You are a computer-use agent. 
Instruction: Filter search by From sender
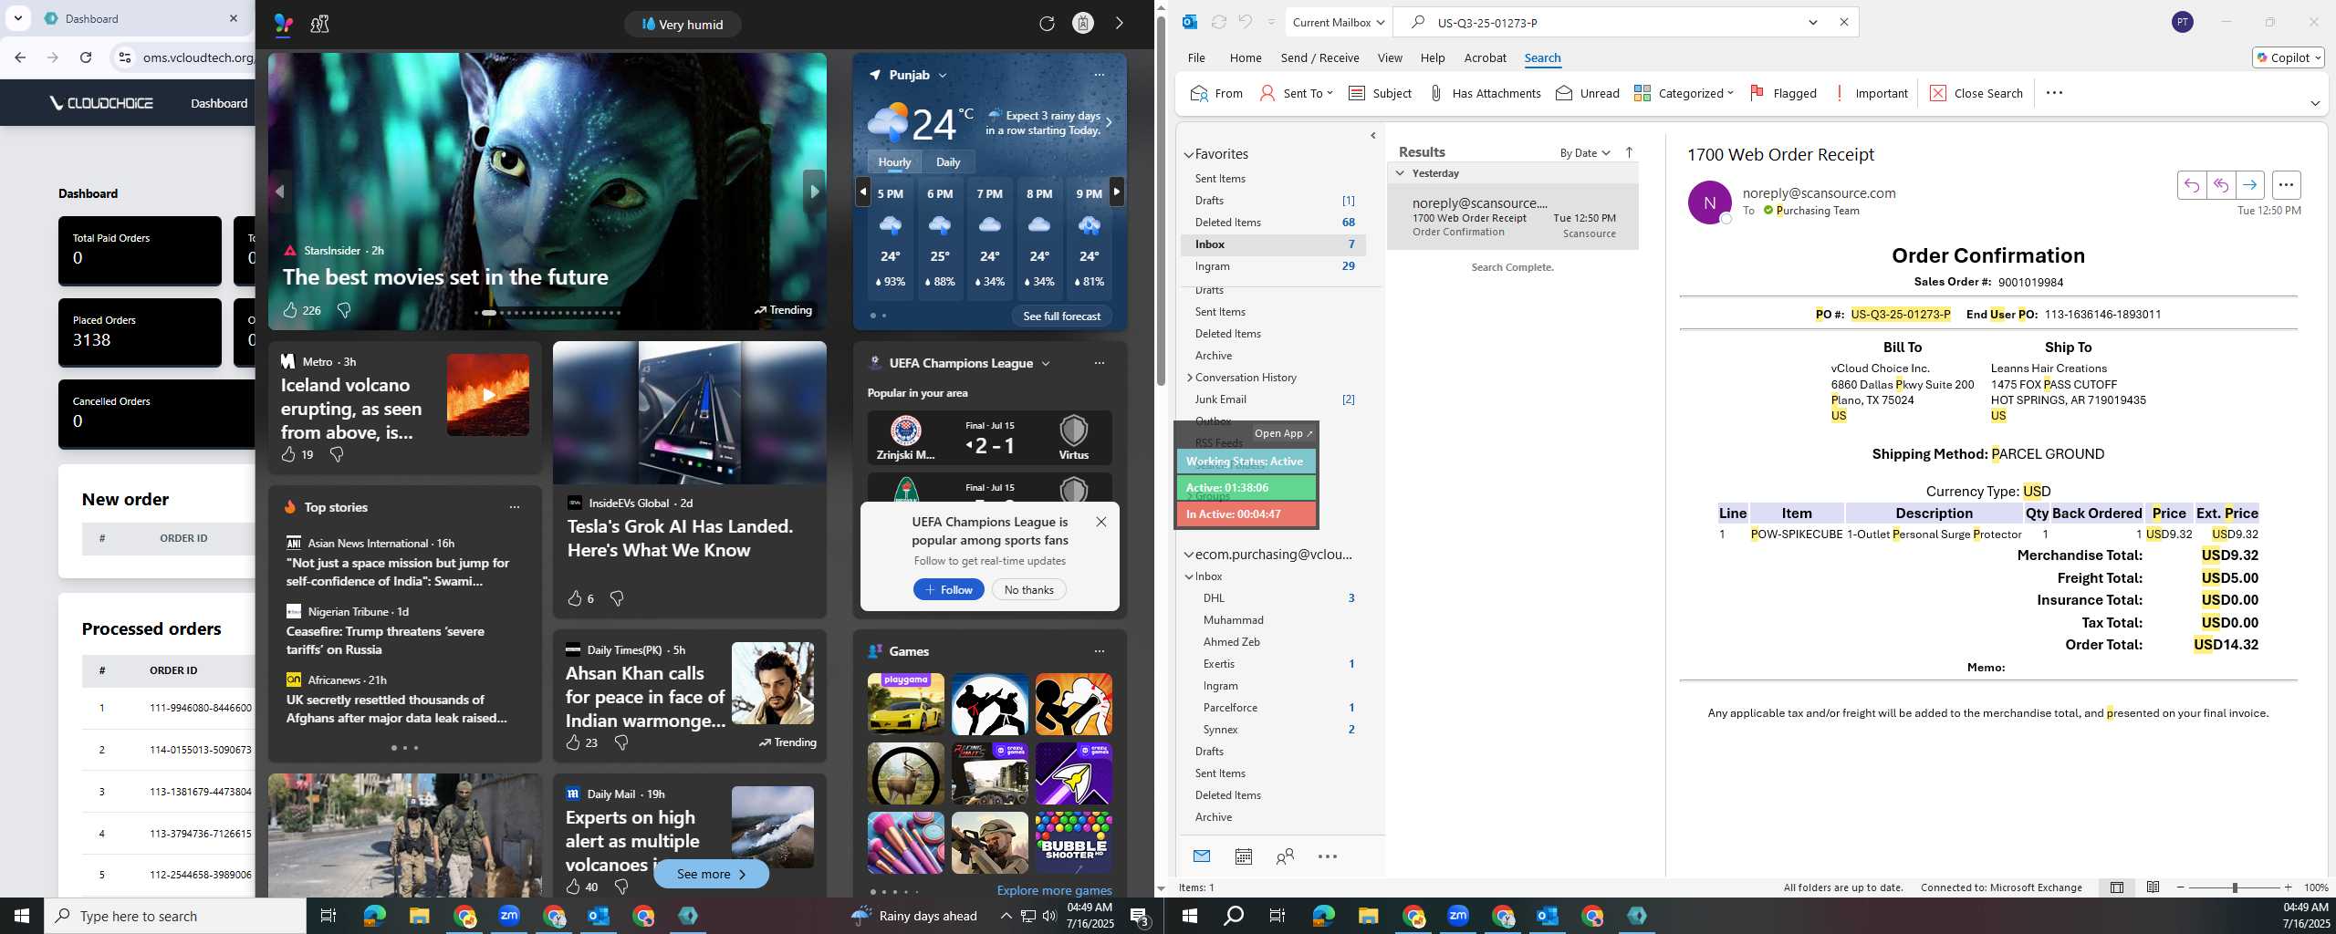coord(1216,93)
